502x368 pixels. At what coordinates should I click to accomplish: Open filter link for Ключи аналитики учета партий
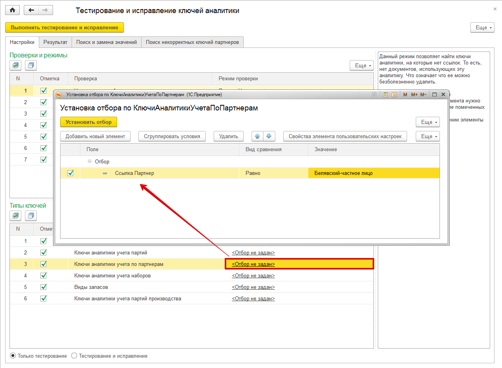coord(253,252)
